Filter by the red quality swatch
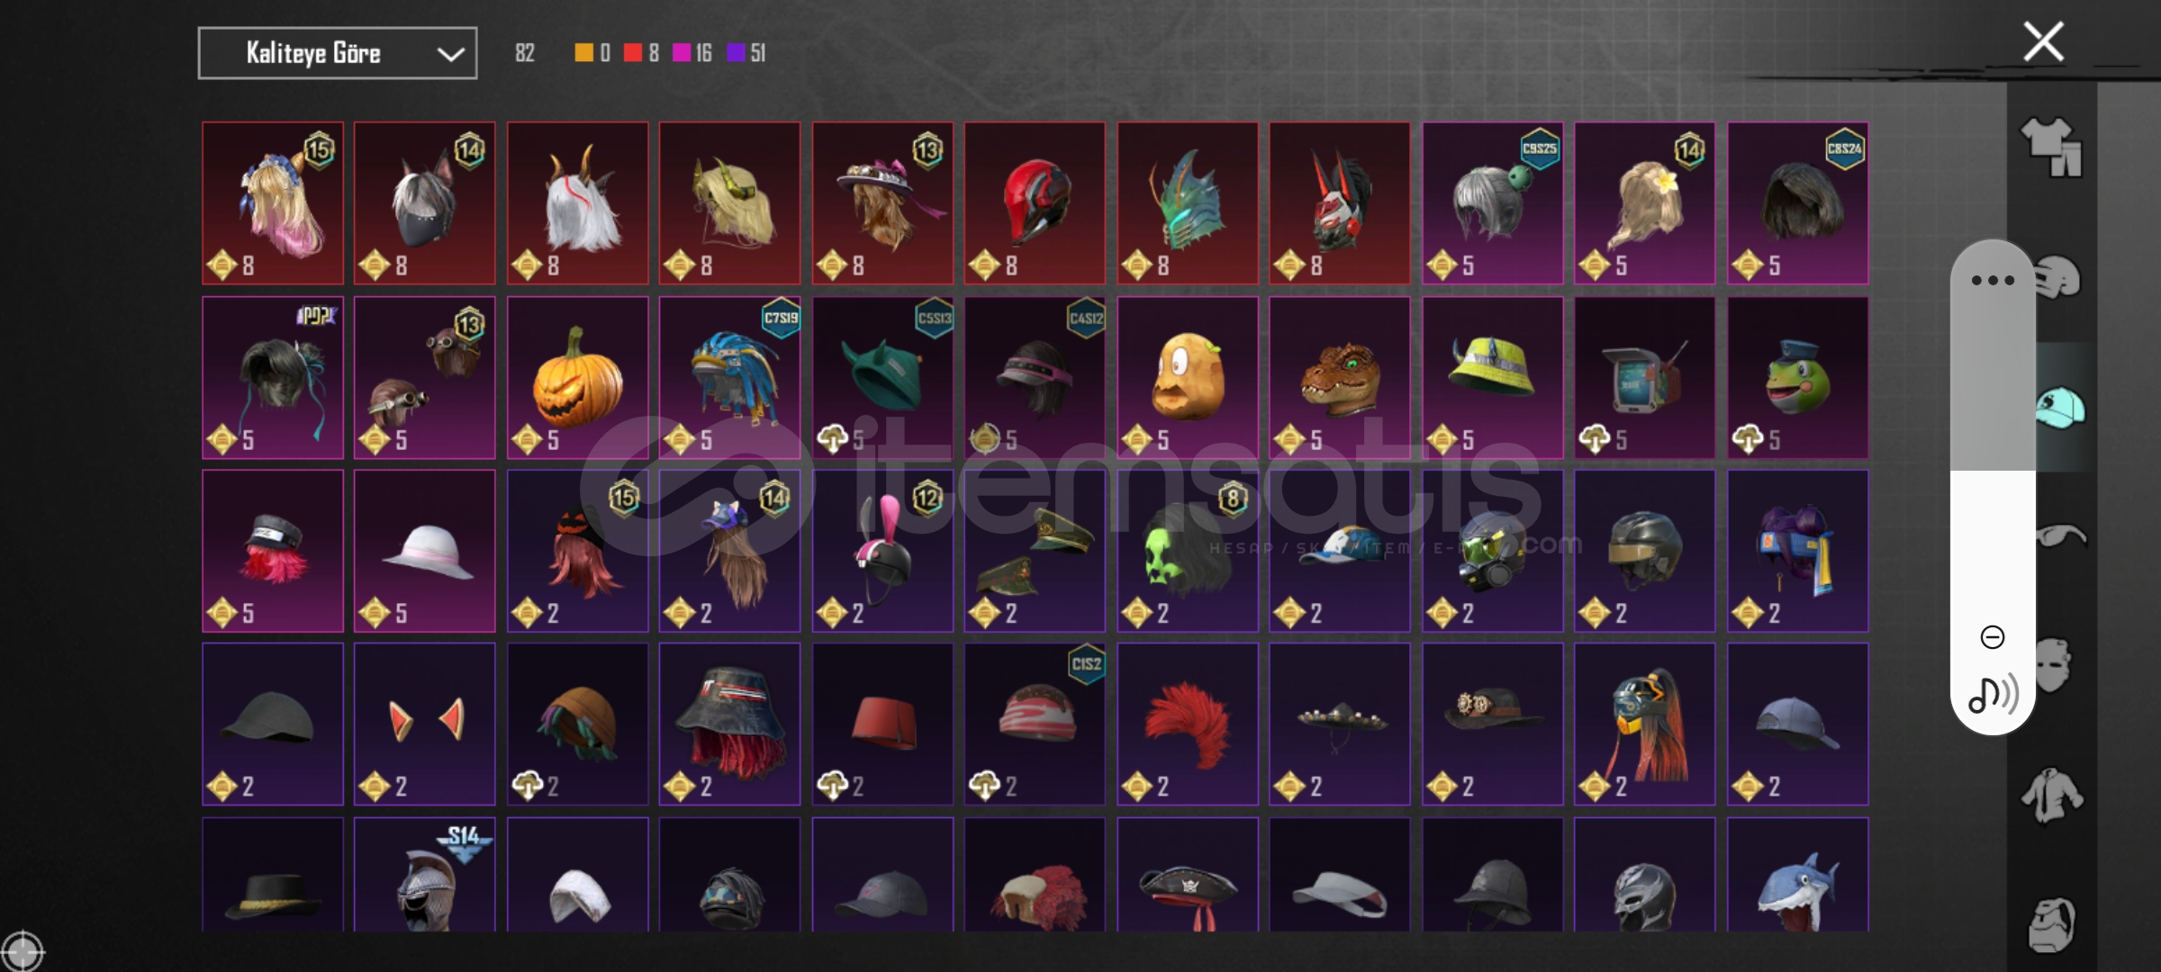The width and height of the screenshot is (2161, 972). pos(633,53)
